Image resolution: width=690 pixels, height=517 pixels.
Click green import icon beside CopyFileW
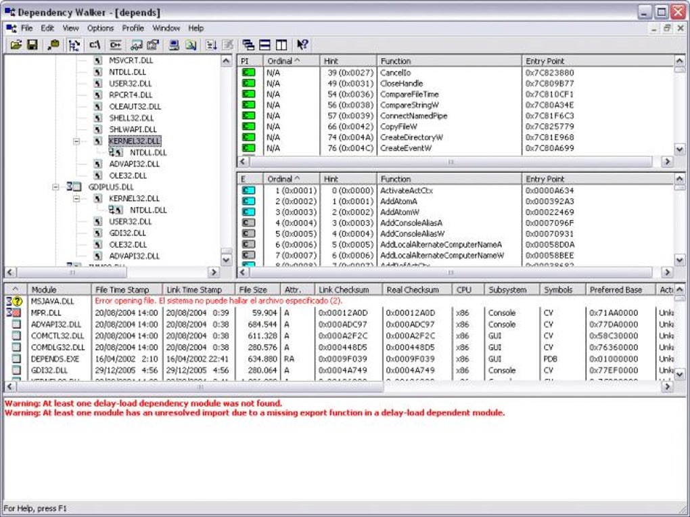click(249, 127)
